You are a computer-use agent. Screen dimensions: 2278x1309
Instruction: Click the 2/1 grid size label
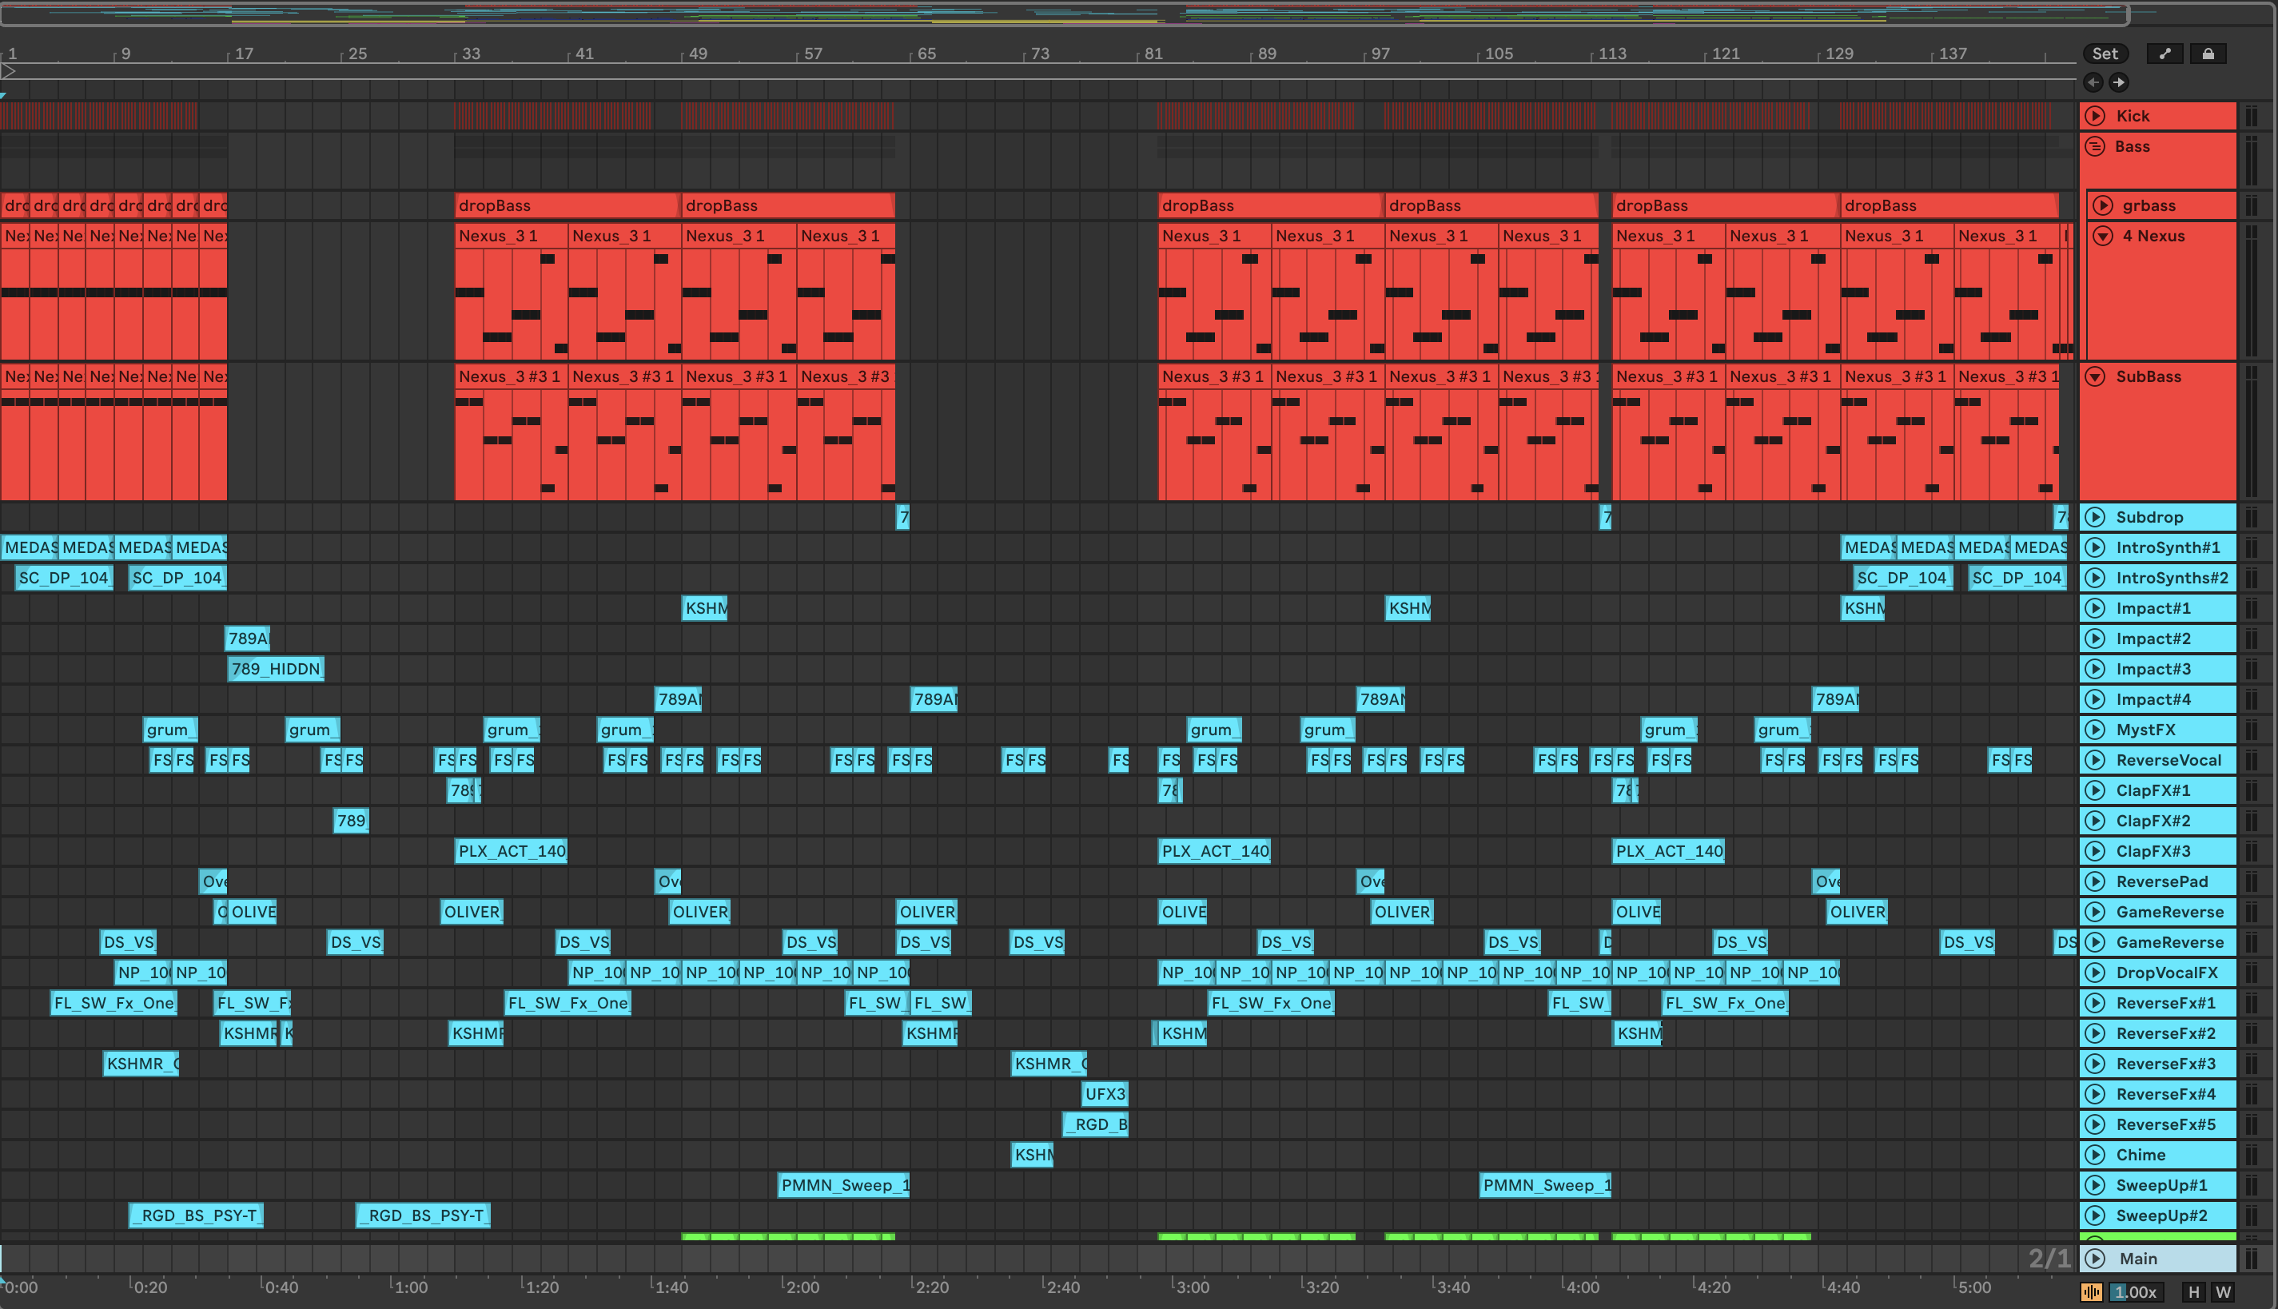pyautogui.click(x=2049, y=1259)
